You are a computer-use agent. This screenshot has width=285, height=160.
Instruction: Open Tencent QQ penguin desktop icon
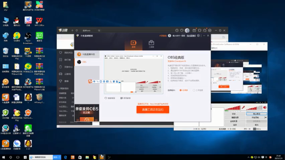point(17,22)
